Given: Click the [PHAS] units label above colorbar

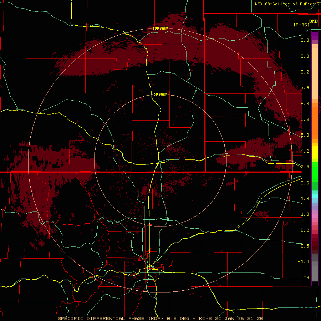Looking at the screenshot, I should tap(301, 25).
